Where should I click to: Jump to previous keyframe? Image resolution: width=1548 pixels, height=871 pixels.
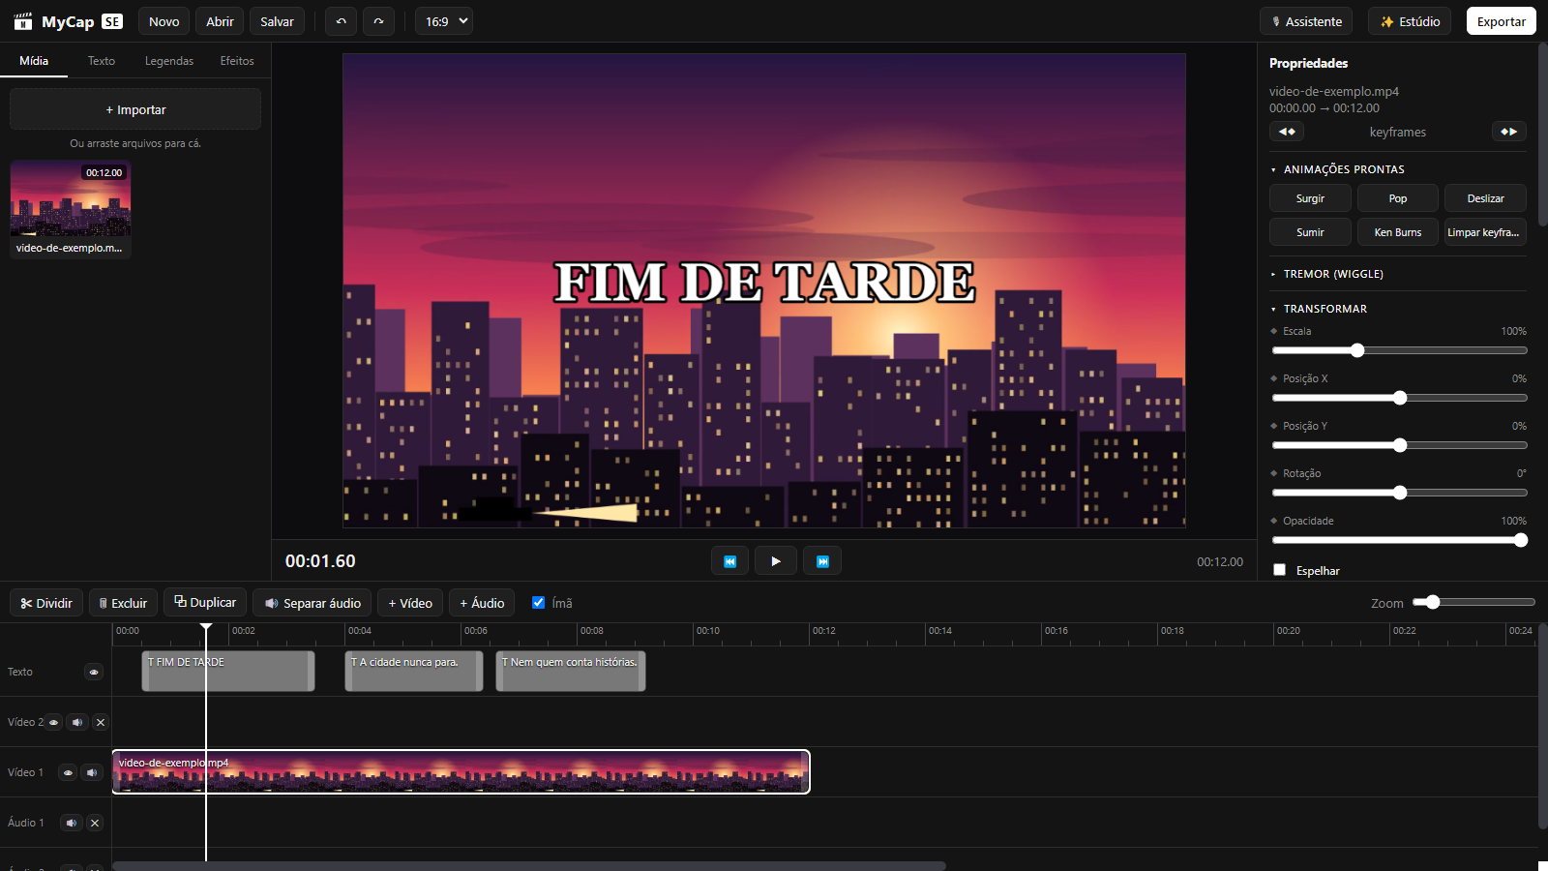[x=1287, y=132]
